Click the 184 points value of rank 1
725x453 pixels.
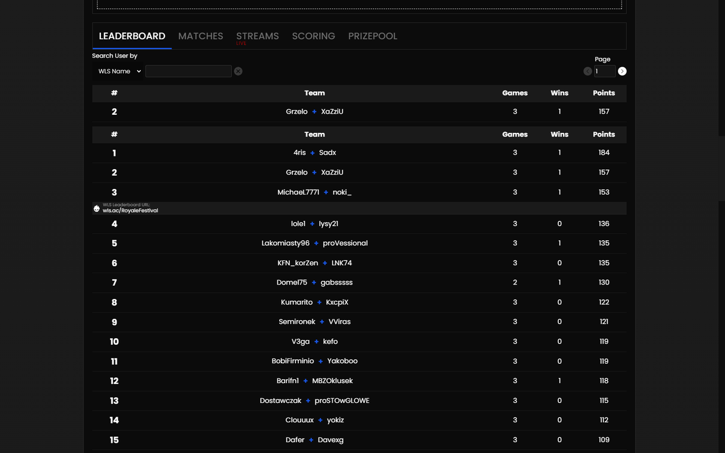[604, 153]
